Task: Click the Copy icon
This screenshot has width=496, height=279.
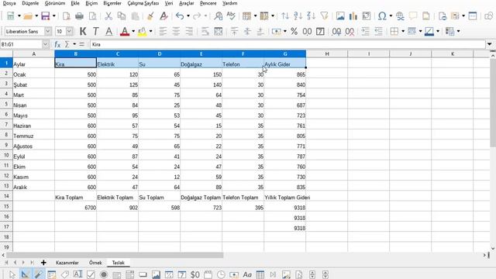Action: pos(122,15)
